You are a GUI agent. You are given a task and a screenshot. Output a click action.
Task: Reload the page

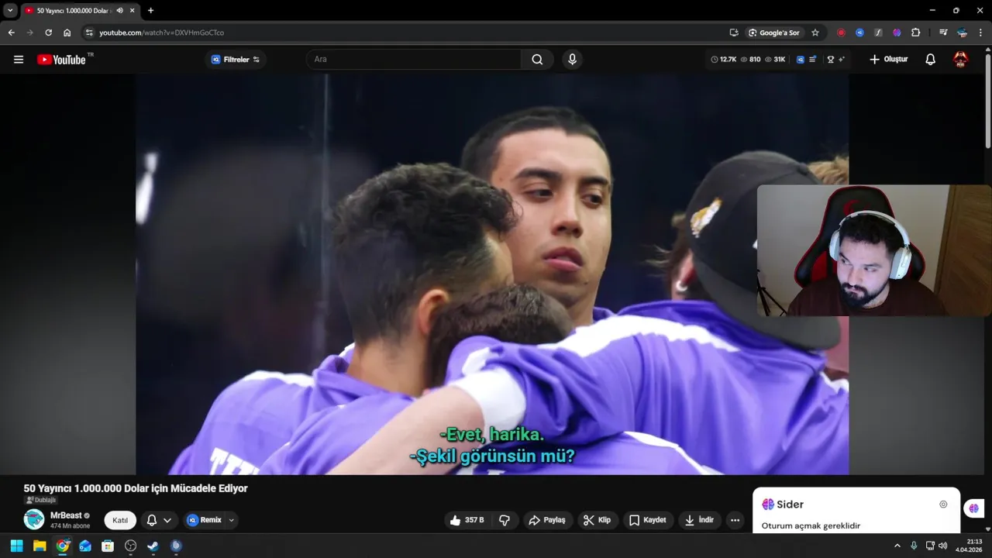point(48,33)
